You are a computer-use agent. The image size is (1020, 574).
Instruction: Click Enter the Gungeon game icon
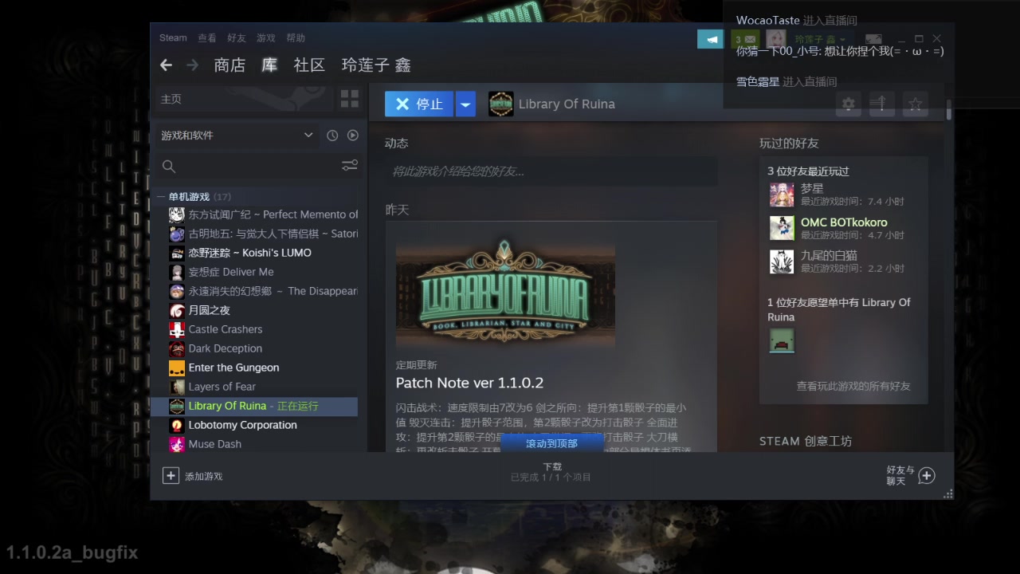coord(177,368)
